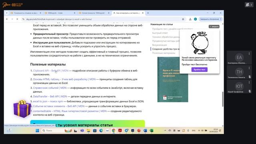Open 'Событие вставки элемента' MDN link

click(x=59, y=106)
